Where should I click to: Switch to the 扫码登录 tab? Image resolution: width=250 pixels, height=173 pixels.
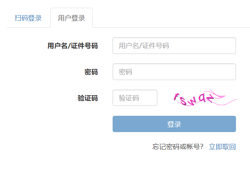pyautogui.click(x=28, y=18)
